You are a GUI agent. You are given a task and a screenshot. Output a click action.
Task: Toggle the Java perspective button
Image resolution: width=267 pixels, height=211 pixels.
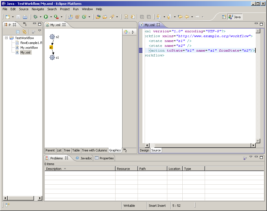[x=235, y=17]
